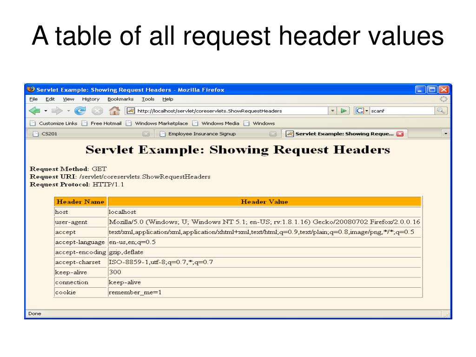
Task: Open the Tools menu
Action: click(x=148, y=99)
